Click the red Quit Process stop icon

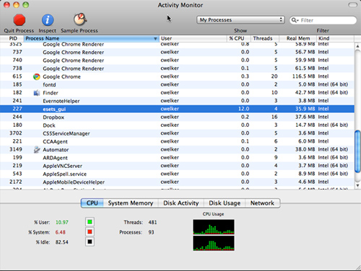(x=19, y=20)
